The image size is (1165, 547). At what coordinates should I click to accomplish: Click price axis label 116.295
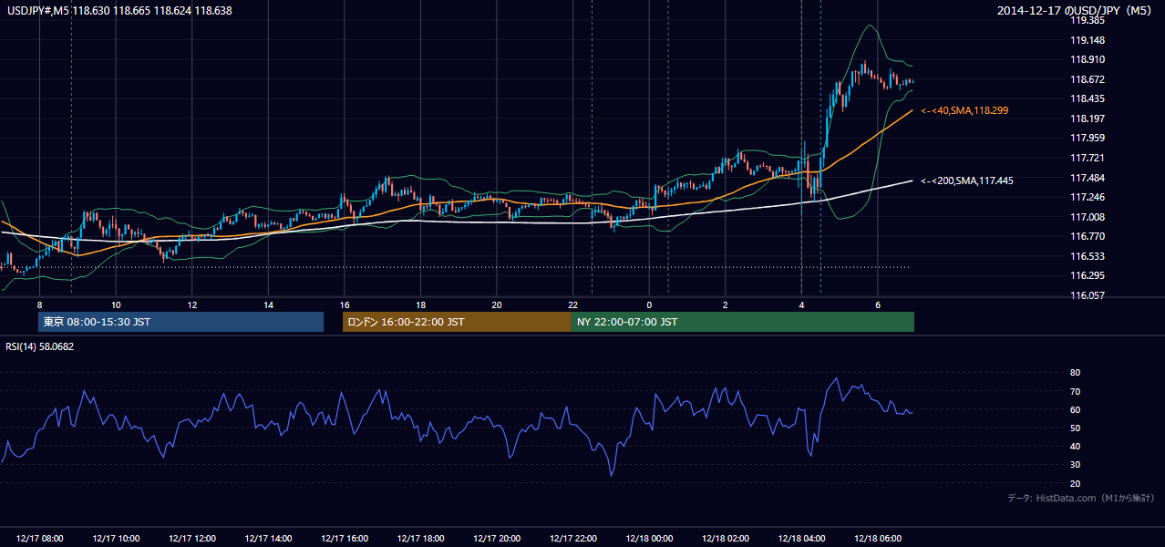click(x=1087, y=275)
